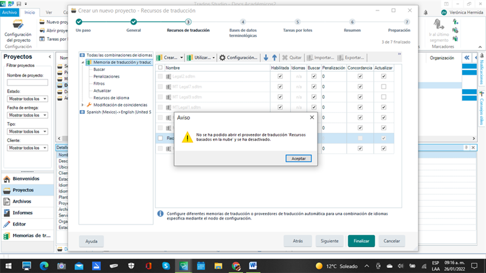
Task: Switch to the Inicio ribbon tab
Action: tap(30, 12)
